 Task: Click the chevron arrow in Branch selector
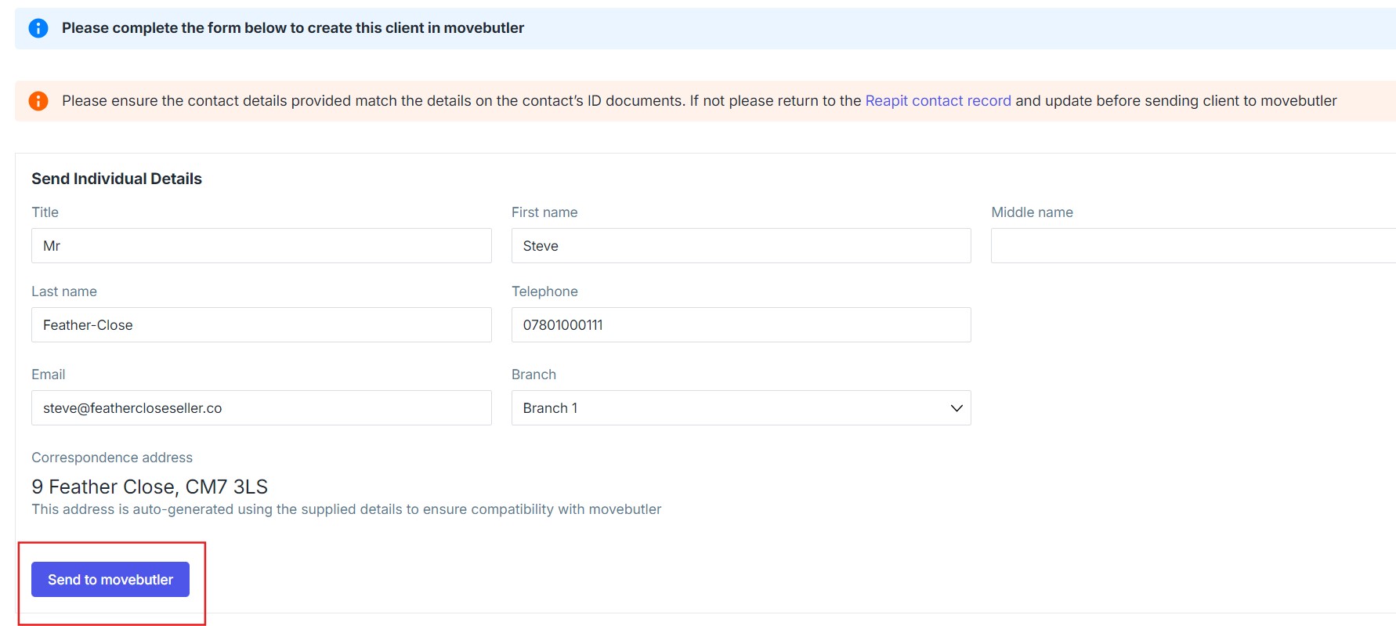(x=956, y=408)
